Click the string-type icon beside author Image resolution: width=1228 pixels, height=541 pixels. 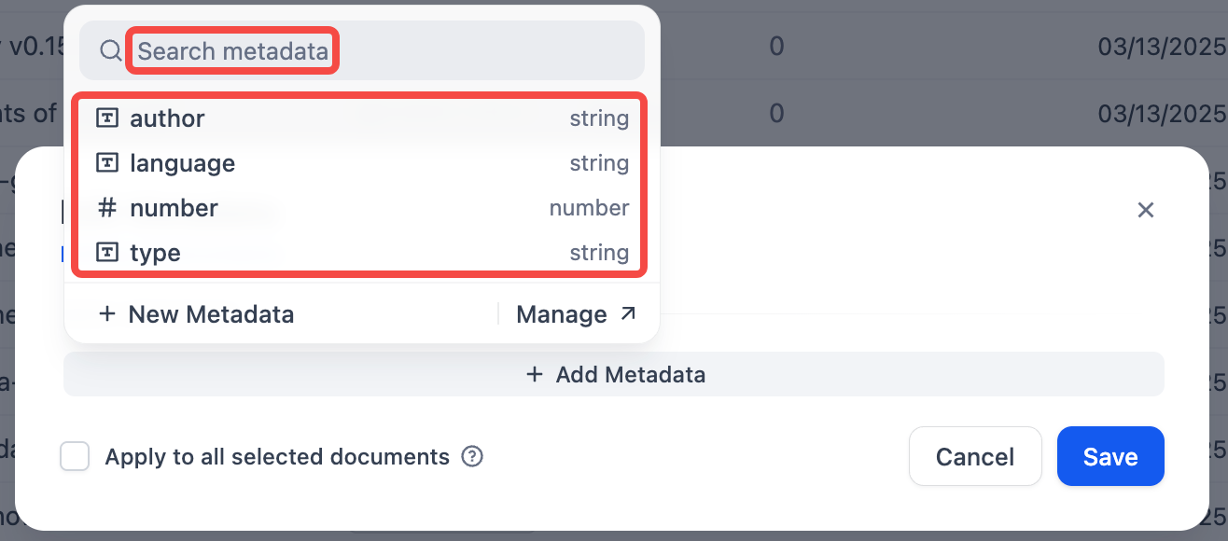click(108, 118)
